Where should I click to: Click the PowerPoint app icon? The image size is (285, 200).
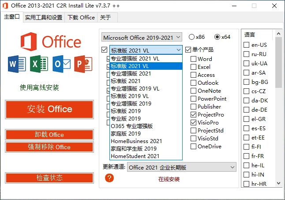(83, 64)
